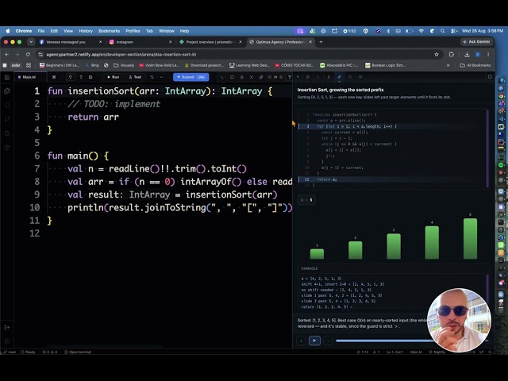Click the Apple logo menu
Viewport: 508px width, 381px height.
click(8, 31)
